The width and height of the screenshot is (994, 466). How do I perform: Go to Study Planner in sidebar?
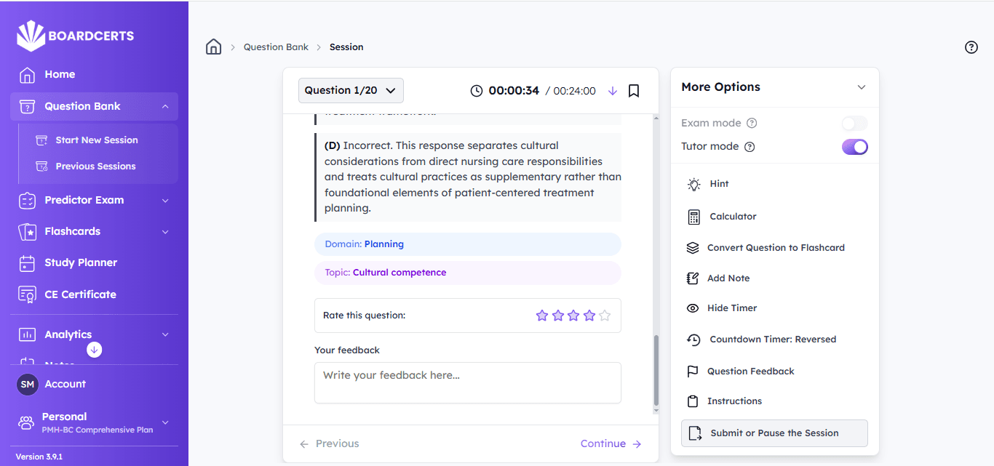tap(80, 262)
